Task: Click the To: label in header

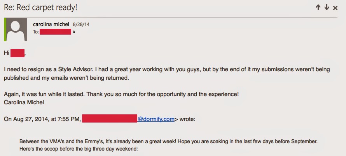Action: (36, 32)
